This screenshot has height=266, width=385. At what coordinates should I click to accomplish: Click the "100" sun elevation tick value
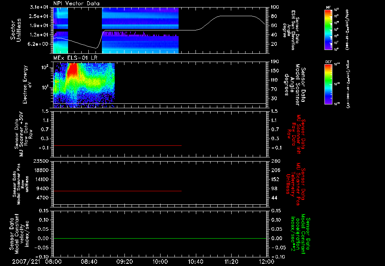[x=275, y=7]
